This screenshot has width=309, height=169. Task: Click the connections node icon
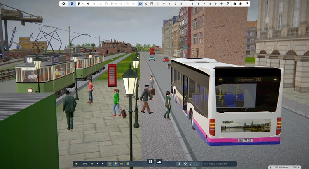(x=191, y=164)
